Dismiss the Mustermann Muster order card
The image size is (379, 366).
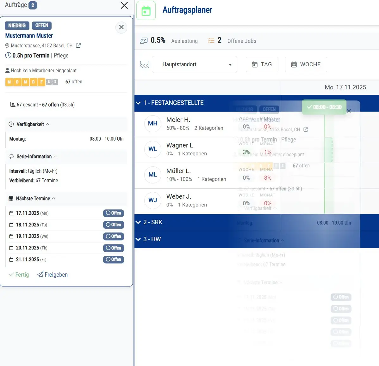(x=121, y=27)
